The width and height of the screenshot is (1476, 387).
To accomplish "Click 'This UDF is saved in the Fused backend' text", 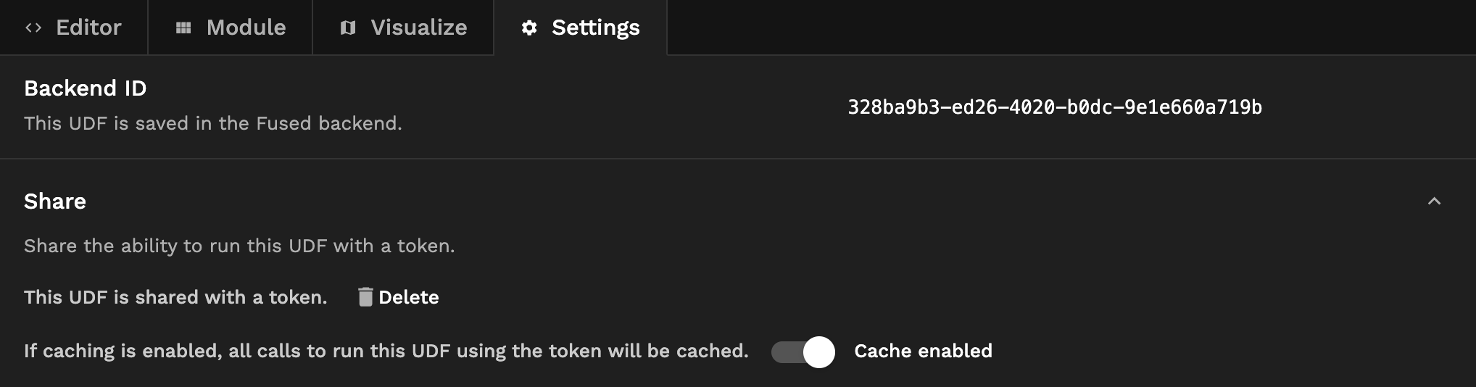I will tap(213, 123).
